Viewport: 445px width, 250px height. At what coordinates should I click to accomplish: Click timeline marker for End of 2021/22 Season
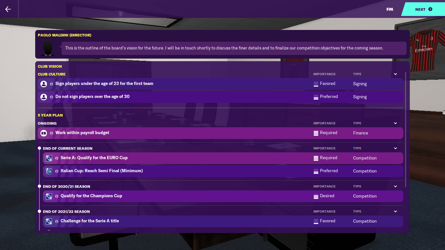[39, 212]
